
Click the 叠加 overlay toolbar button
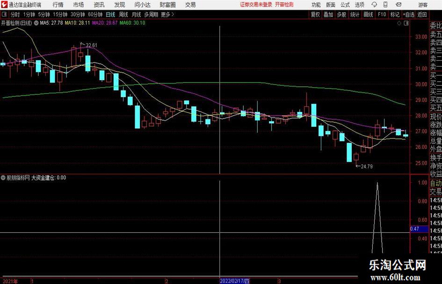pos(328,14)
